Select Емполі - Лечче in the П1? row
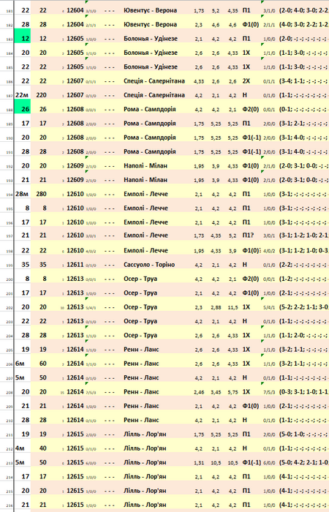Image resolution: width=329 pixels, height=512 pixels. [145, 235]
